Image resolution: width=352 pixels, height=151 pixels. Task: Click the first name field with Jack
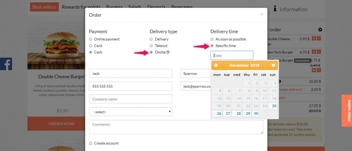[131, 73]
